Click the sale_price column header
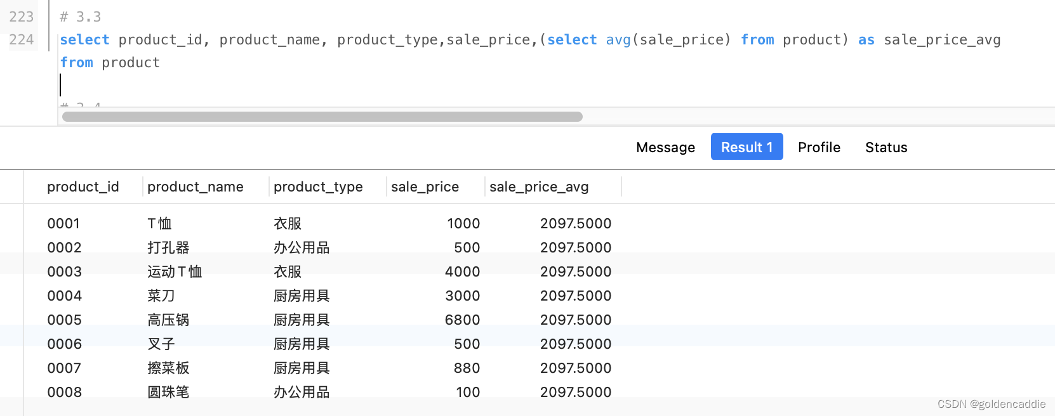Viewport: 1055px width, 416px height. pyautogui.click(x=425, y=187)
